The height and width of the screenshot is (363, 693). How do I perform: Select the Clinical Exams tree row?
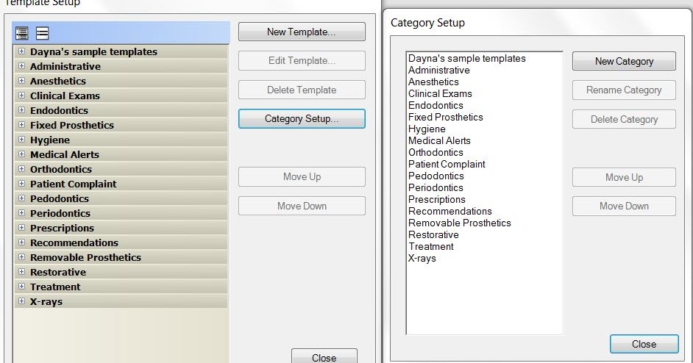(x=121, y=96)
